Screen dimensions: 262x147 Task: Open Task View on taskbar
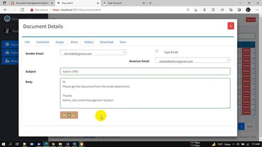(17, 144)
